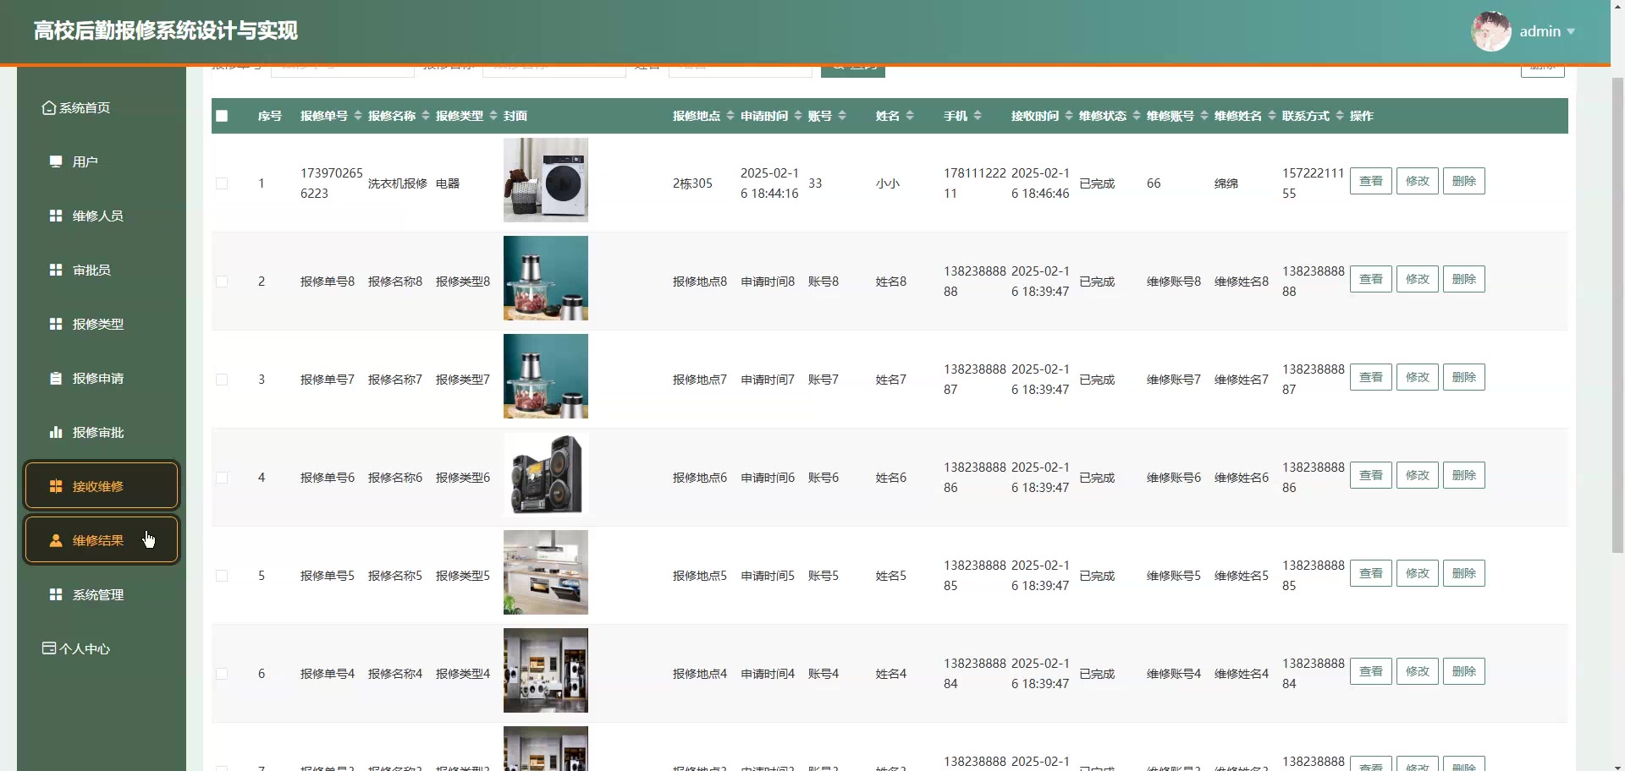Edit the 报修单号6 record with 修改

tap(1418, 475)
